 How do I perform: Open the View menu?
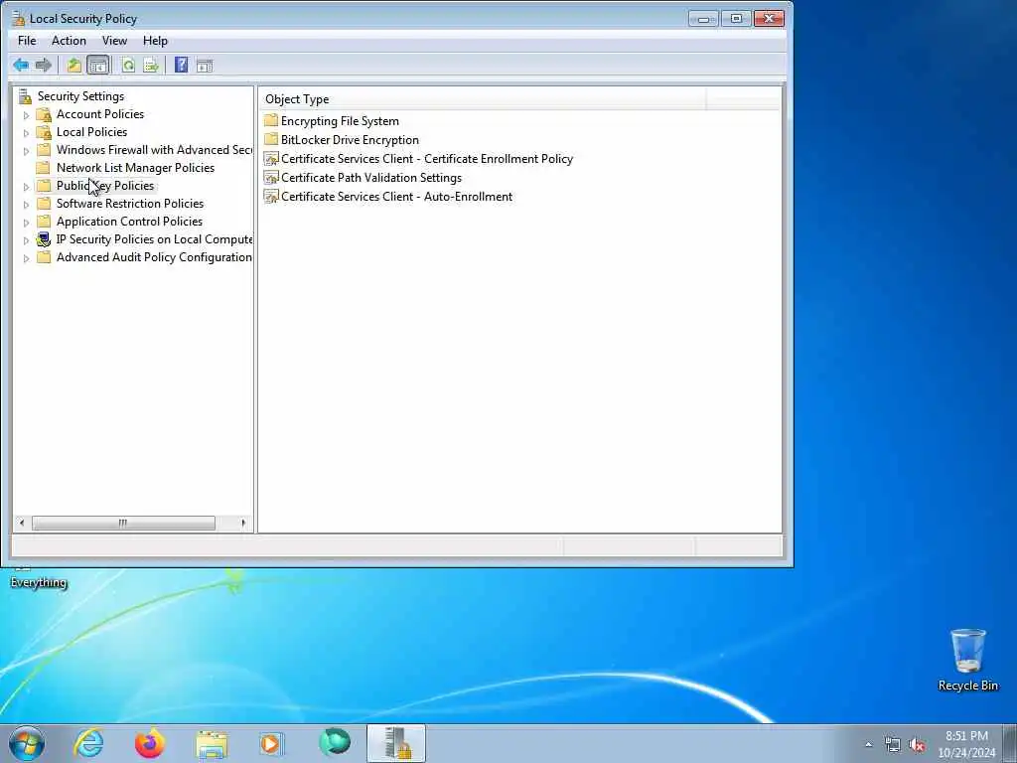click(x=114, y=40)
